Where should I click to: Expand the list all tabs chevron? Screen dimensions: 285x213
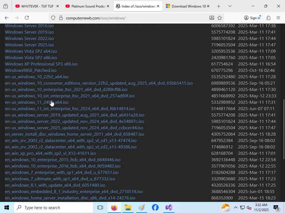pyautogui.click(x=230, y=6)
